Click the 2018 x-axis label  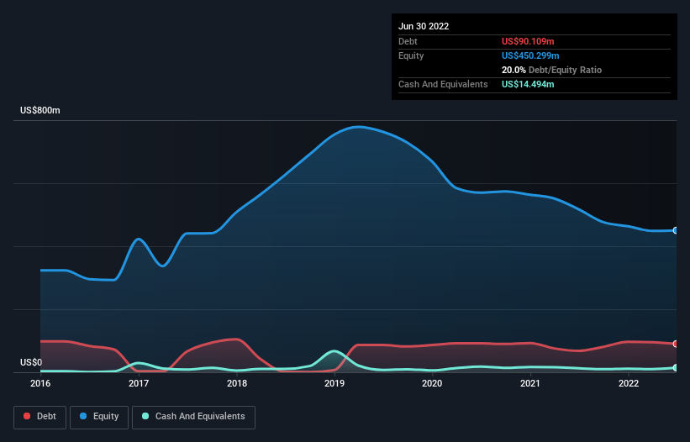[x=237, y=383]
